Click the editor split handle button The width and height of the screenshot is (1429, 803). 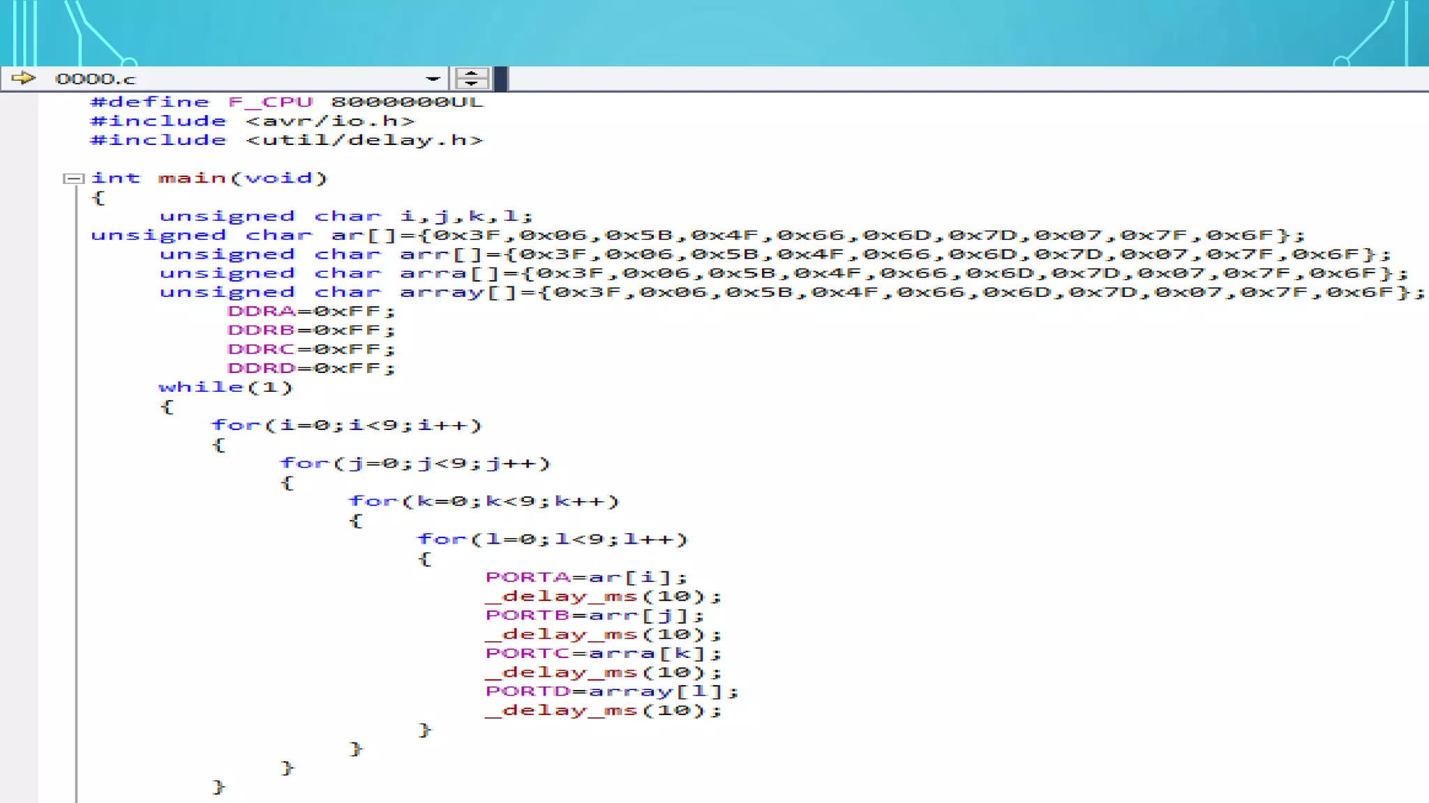tap(472, 78)
